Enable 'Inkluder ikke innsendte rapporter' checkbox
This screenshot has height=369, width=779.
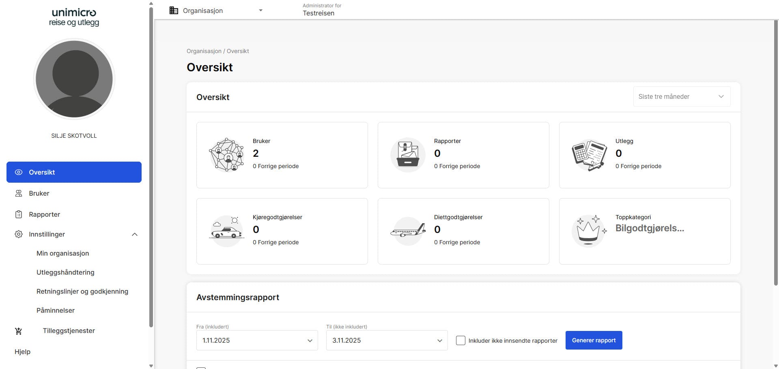coord(461,340)
